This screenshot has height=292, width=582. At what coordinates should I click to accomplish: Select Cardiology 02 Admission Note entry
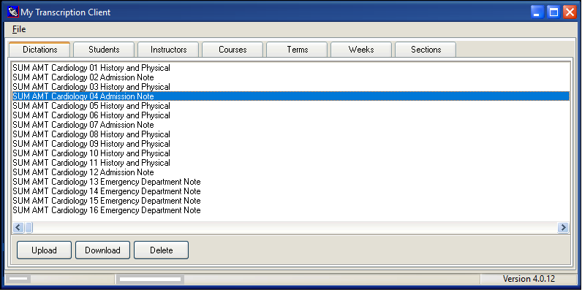[x=83, y=77]
